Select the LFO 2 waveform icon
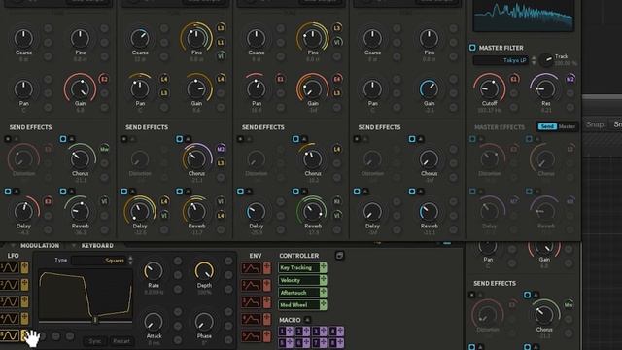The image size is (622, 350). (10, 285)
